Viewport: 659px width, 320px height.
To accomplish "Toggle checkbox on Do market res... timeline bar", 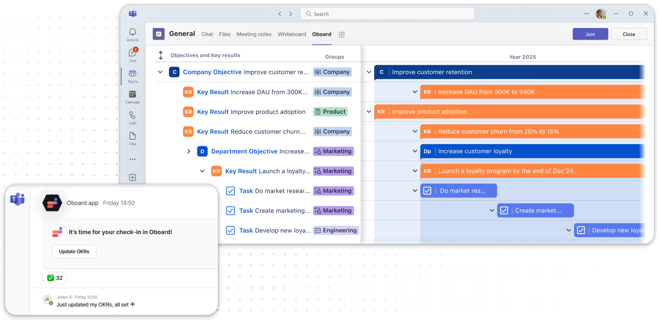I will click(427, 191).
